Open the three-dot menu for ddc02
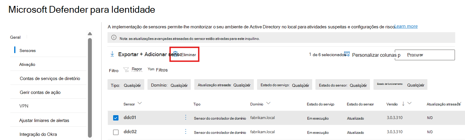The image size is (465, 140). 186,131
